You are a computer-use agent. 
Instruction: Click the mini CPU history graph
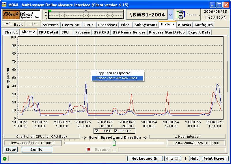click(x=86, y=15)
